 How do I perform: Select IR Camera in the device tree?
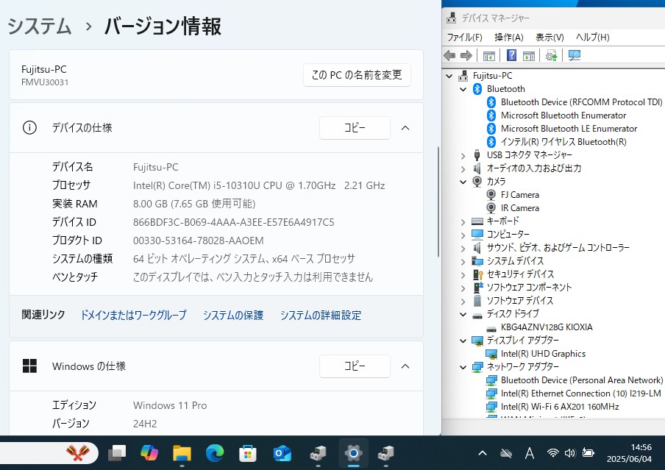click(x=519, y=208)
